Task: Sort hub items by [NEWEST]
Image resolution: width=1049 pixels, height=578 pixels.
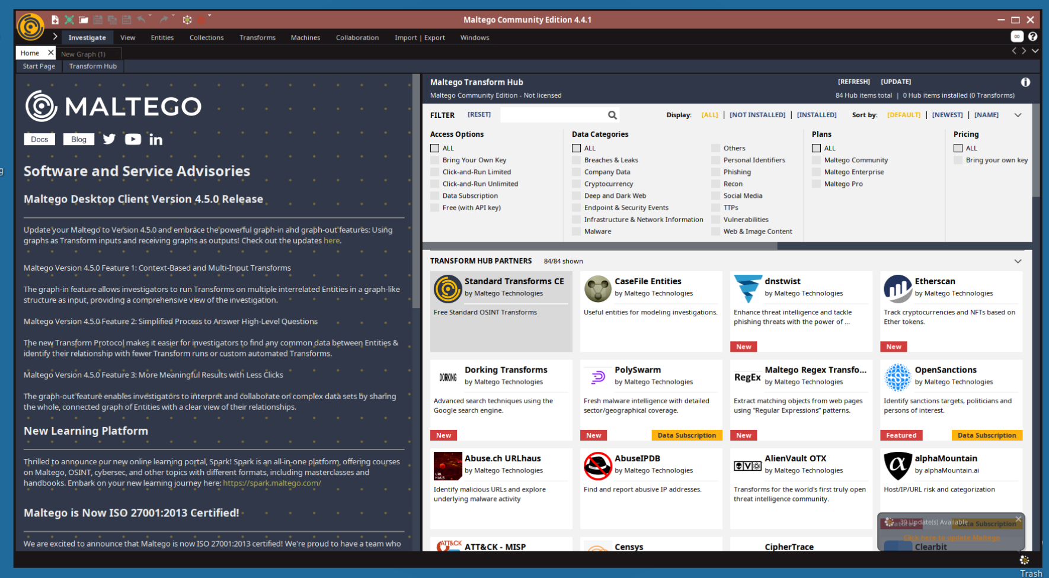Action: 947,115
